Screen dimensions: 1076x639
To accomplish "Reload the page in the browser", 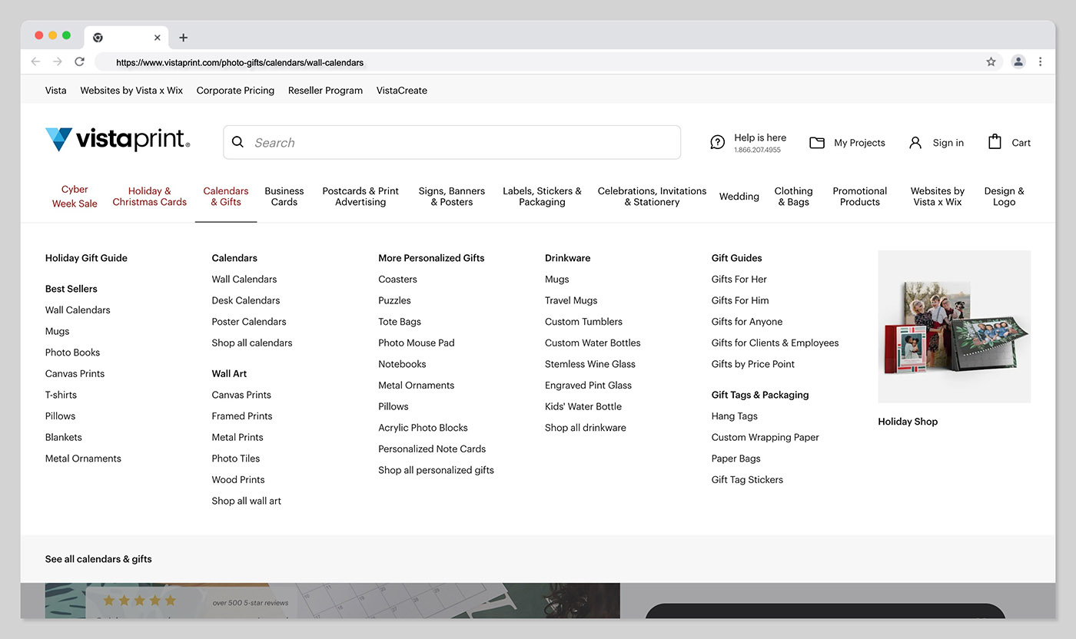I will click(x=79, y=62).
